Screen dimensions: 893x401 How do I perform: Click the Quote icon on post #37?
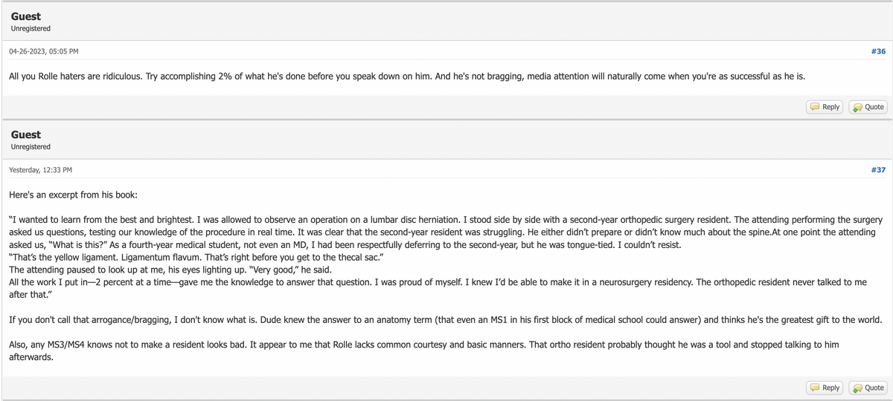pos(857,388)
